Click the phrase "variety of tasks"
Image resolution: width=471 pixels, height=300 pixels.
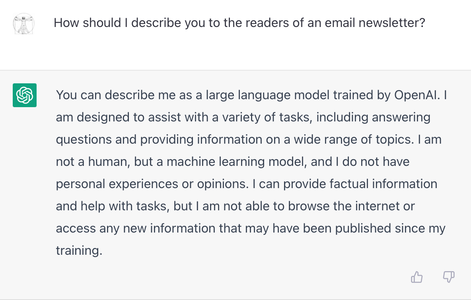coord(266,117)
